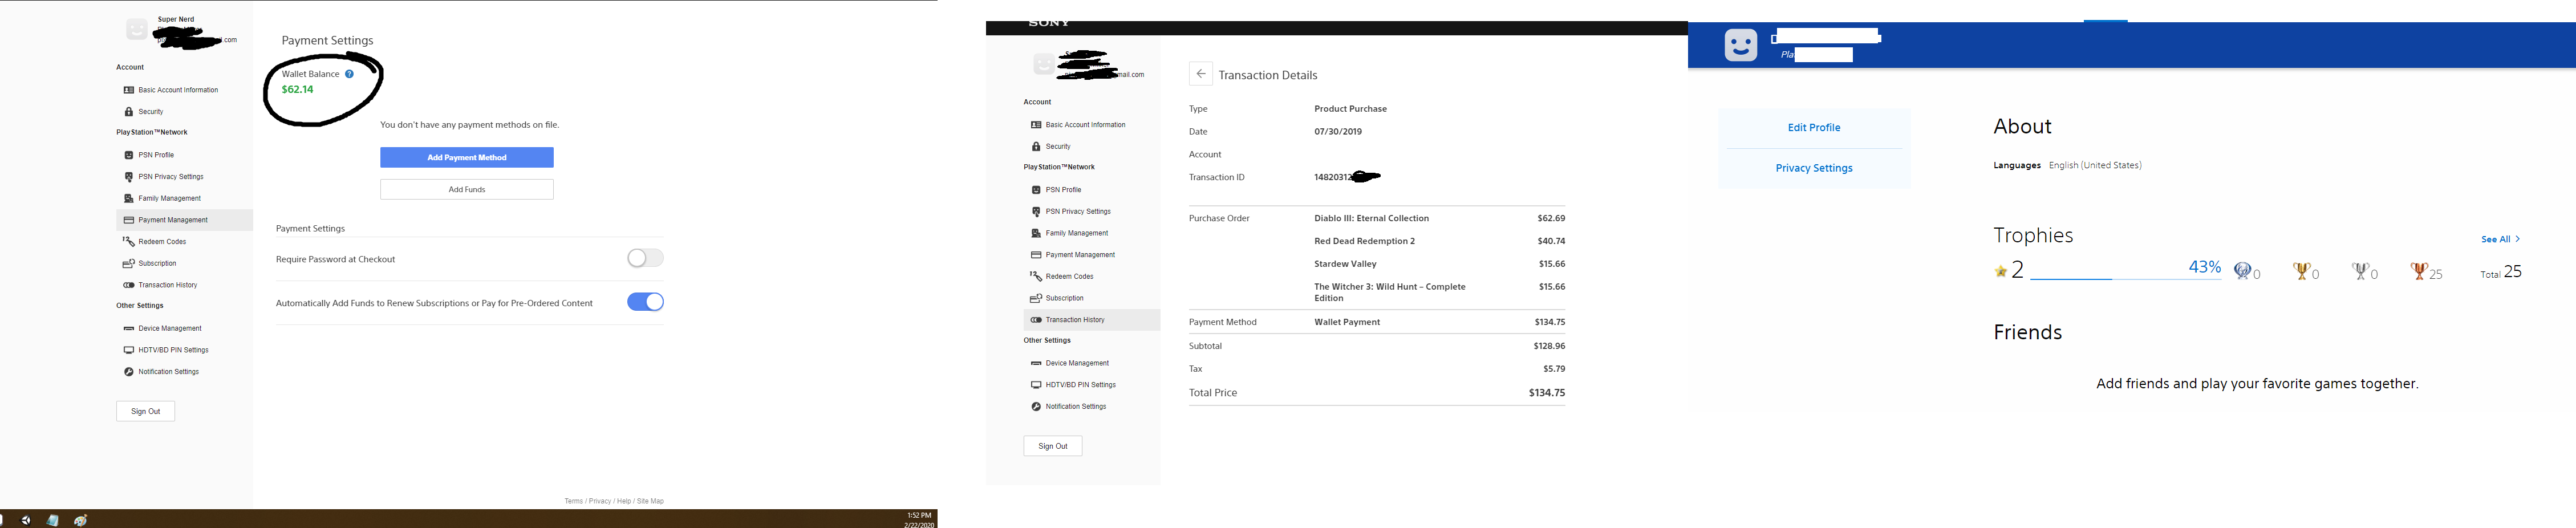Click Sign Out on Transaction Details page
Viewport: 2576px width, 528px height.
pos(1052,446)
